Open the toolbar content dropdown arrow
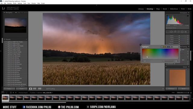 [163, 89]
